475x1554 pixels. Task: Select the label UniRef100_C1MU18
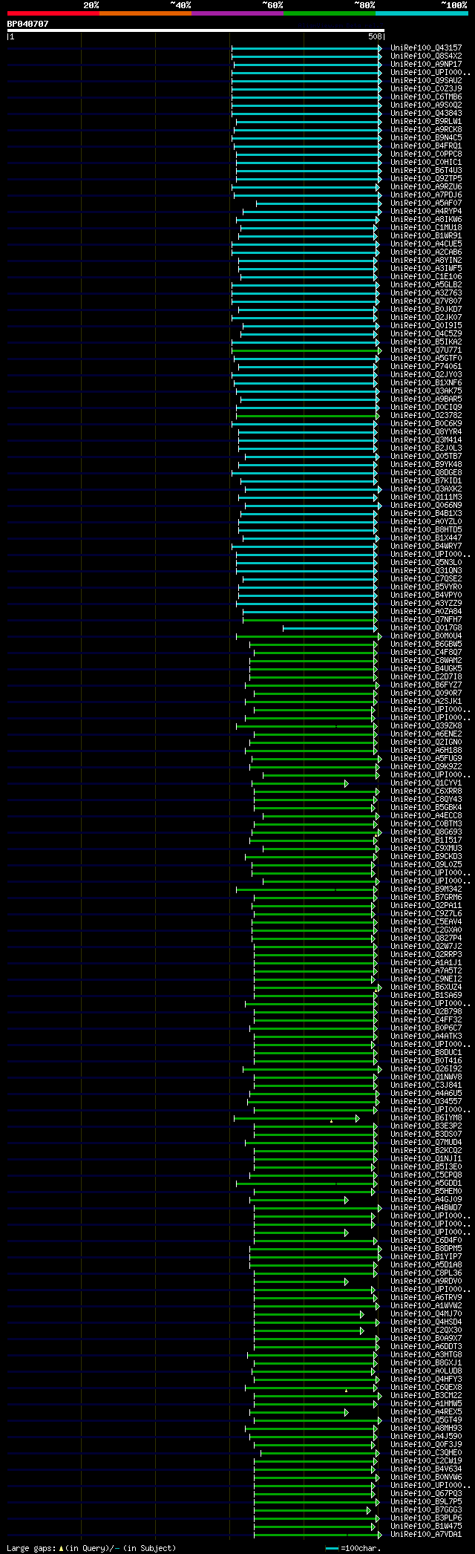(426, 227)
